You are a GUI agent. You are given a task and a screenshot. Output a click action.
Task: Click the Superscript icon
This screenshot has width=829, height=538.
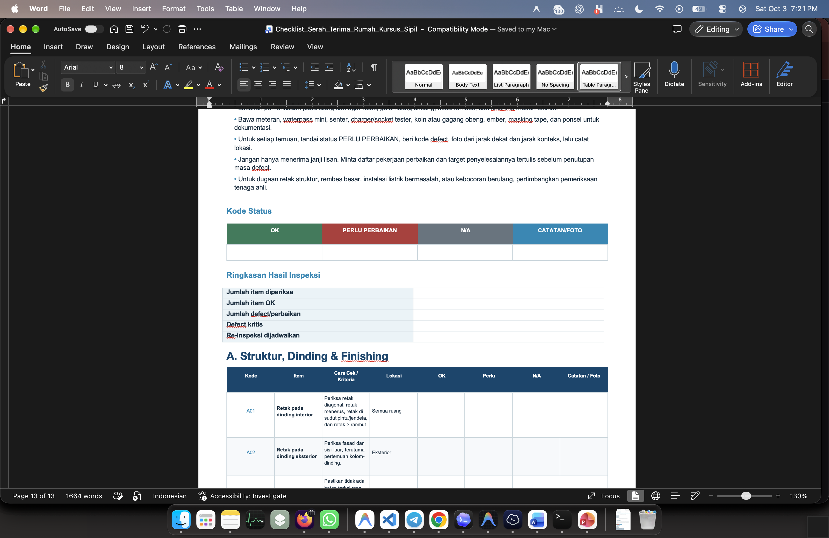(146, 85)
